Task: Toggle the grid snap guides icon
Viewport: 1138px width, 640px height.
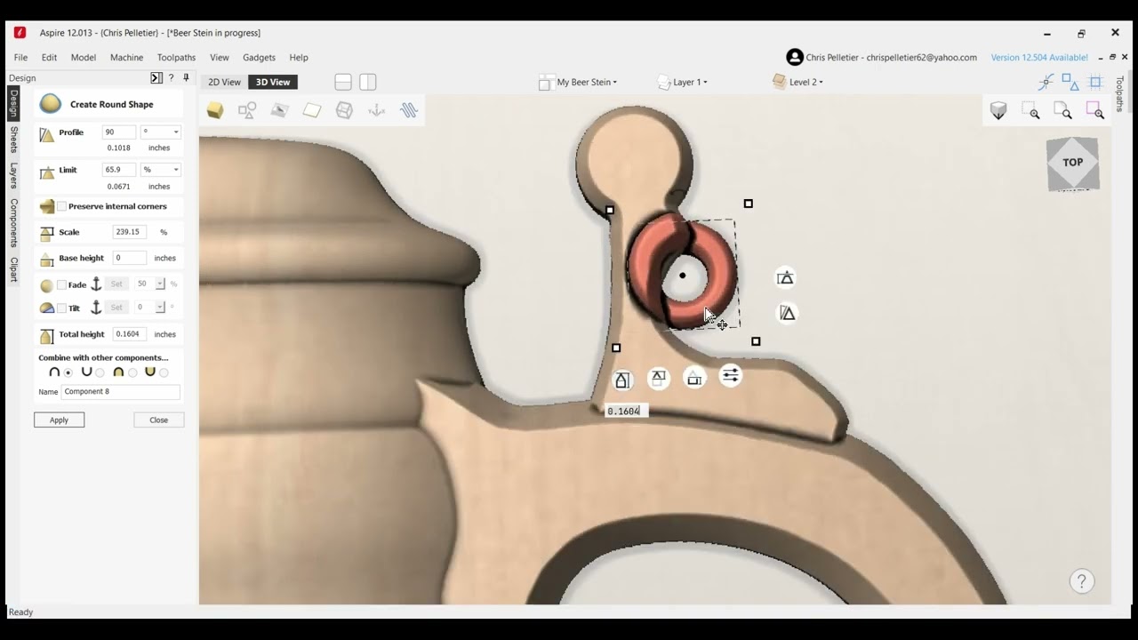Action: click(x=1095, y=82)
